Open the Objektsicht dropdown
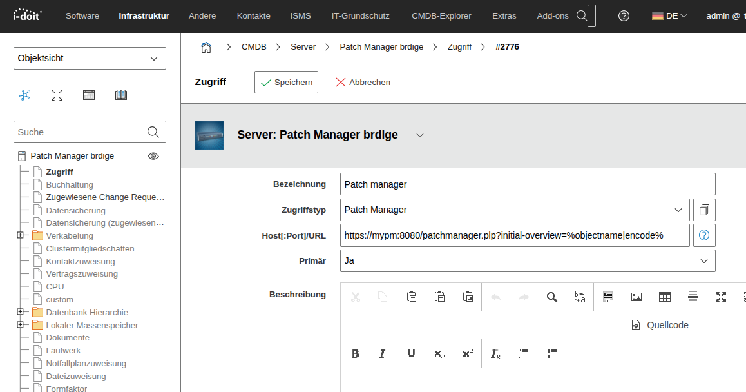Screen dimensions: 746x392 point(90,58)
